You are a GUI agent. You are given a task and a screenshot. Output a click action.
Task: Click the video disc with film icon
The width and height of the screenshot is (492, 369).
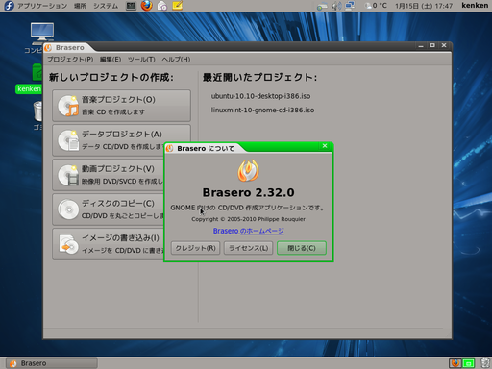pyautogui.click(x=68, y=175)
